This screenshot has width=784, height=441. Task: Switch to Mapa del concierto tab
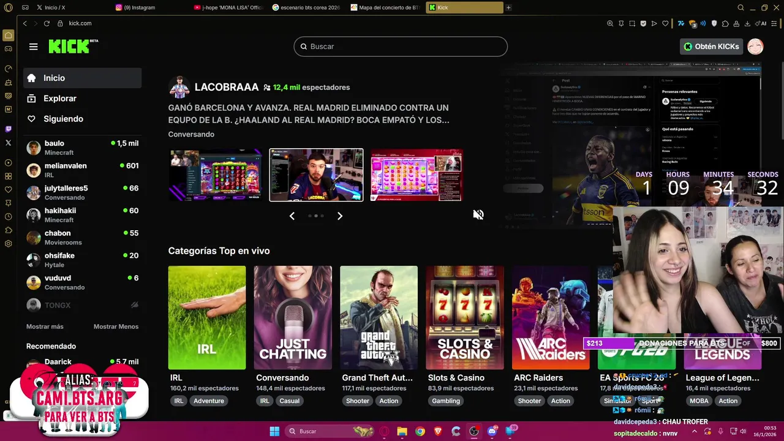(x=386, y=7)
